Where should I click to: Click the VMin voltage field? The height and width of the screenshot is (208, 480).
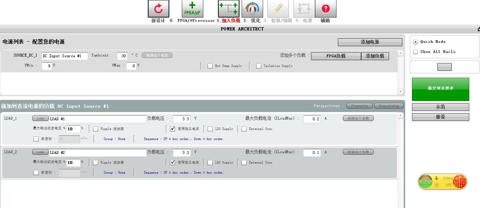click(47, 66)
